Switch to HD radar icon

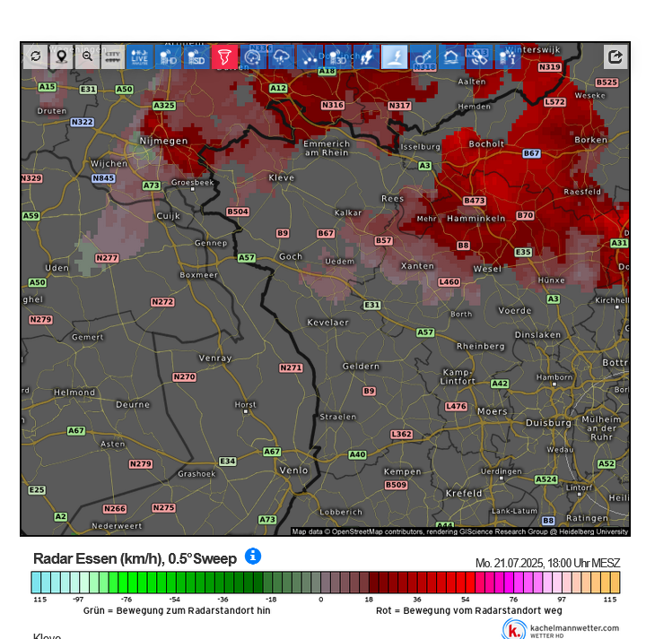pos(168,56)
